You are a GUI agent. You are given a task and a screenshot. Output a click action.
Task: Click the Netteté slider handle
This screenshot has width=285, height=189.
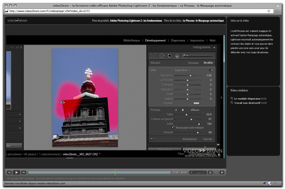coord(188,99)
